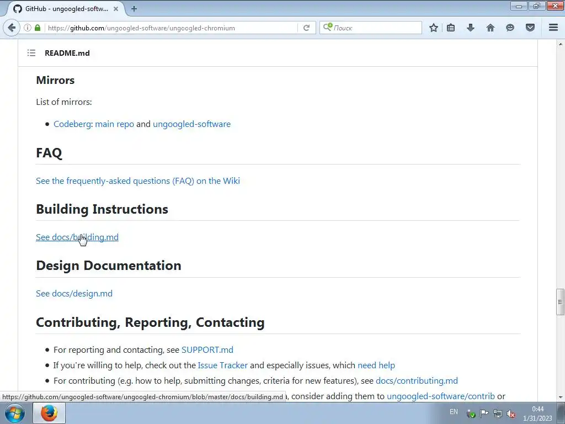Image resolution: width=565 pixels, height=424 pixels.
Task: Click scrollbar up arrow
Action: tap(561, 44)
